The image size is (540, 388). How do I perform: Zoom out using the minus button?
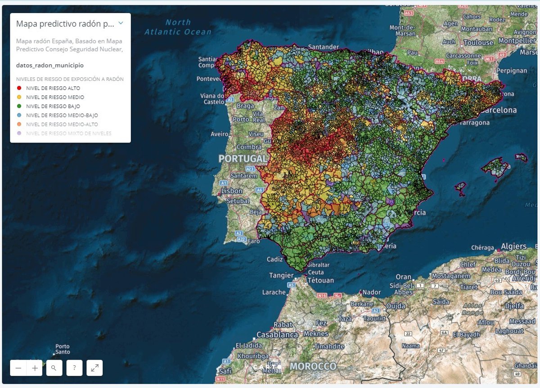coord(18,368)
